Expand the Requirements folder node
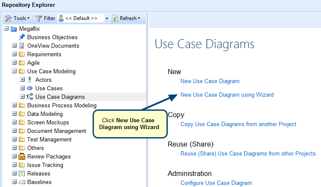This screenshot has width=321, height=187. [x=14, y=54]
